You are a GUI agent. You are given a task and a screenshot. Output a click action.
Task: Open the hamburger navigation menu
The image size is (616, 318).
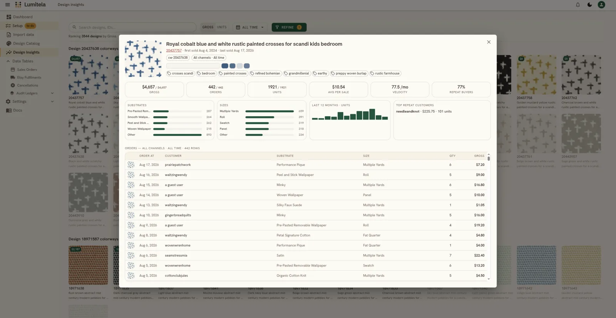click(7, 5)
